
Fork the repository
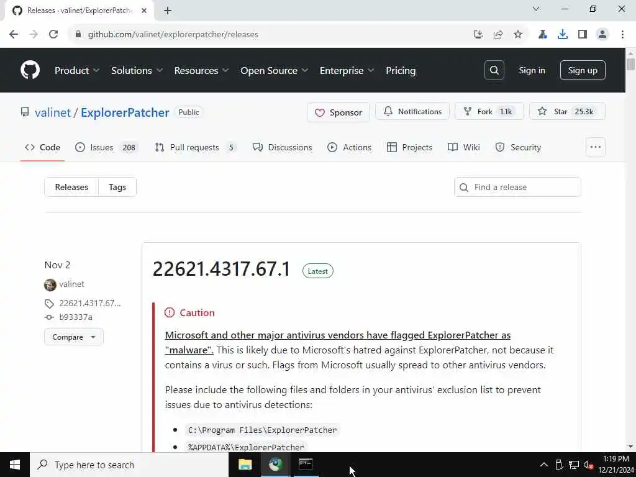(489, 111)
